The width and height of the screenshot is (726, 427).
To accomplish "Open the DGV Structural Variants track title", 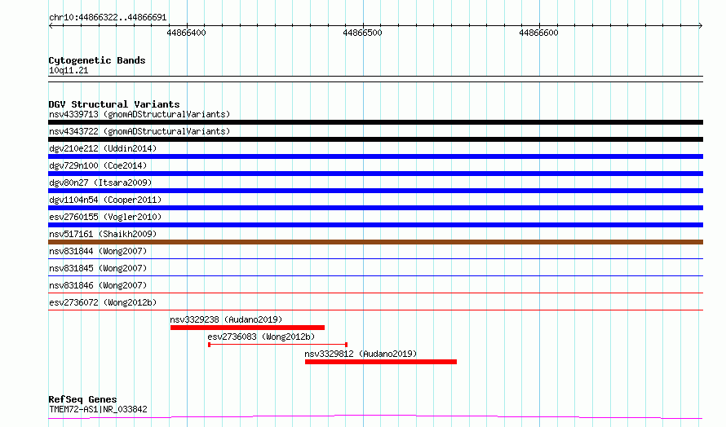I will coord(114,104).
